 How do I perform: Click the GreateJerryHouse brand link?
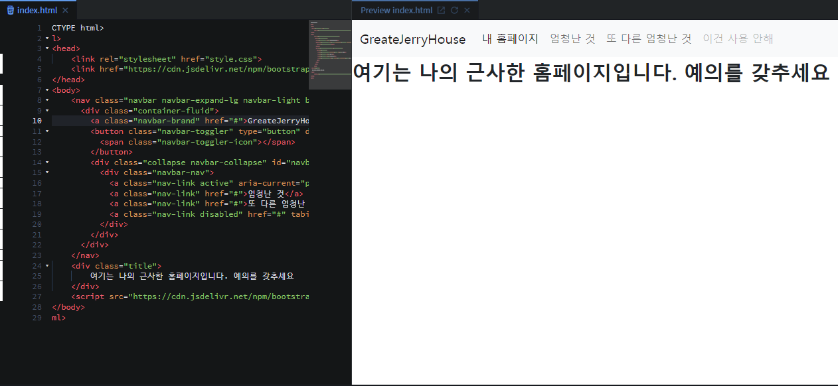click(x=412, y=39)
